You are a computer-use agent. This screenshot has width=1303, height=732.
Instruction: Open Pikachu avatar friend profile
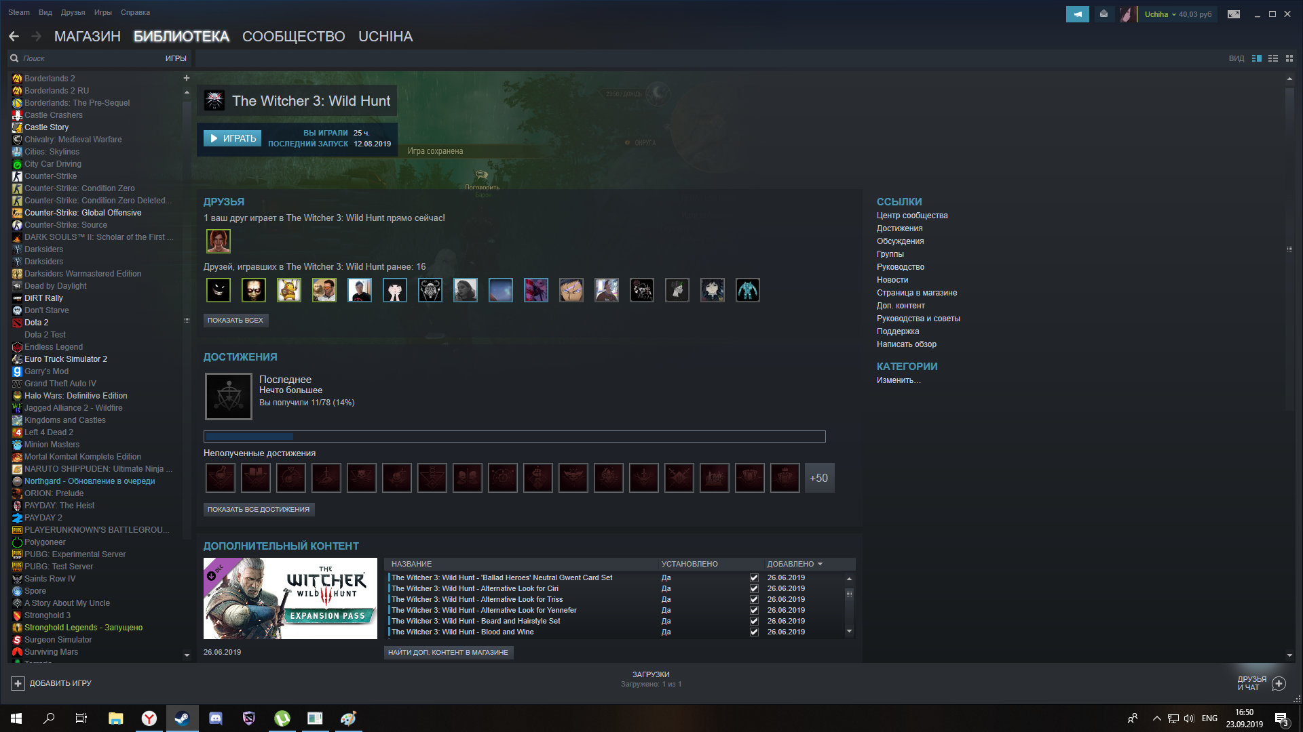coord(289,290)
